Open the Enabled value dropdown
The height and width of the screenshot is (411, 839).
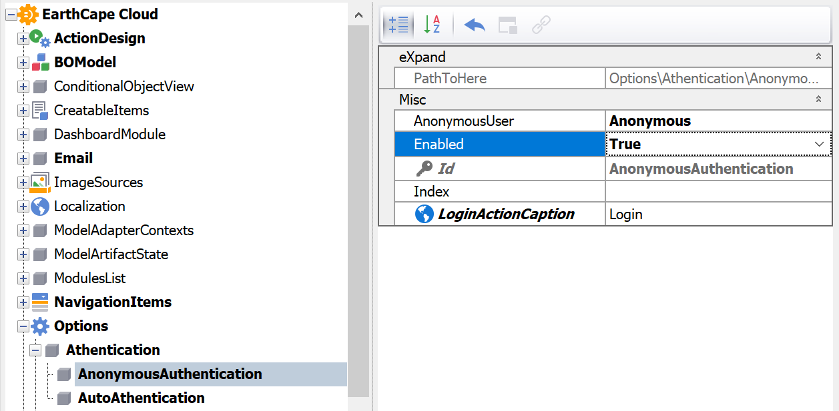pyautogui.click(x=819, y=144)
